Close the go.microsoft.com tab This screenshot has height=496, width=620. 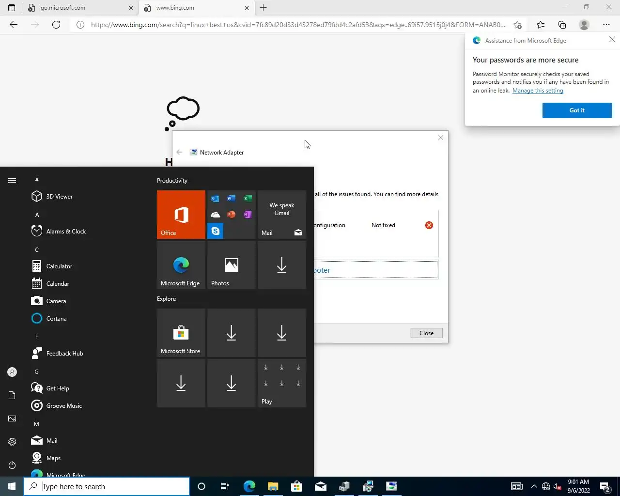(x=131, y=8)
